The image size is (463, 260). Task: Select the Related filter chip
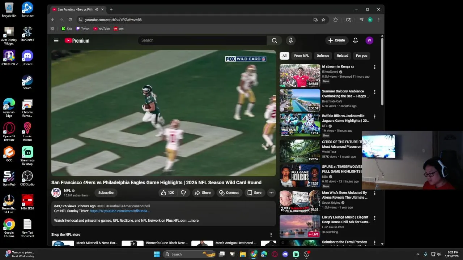point(343,56)
